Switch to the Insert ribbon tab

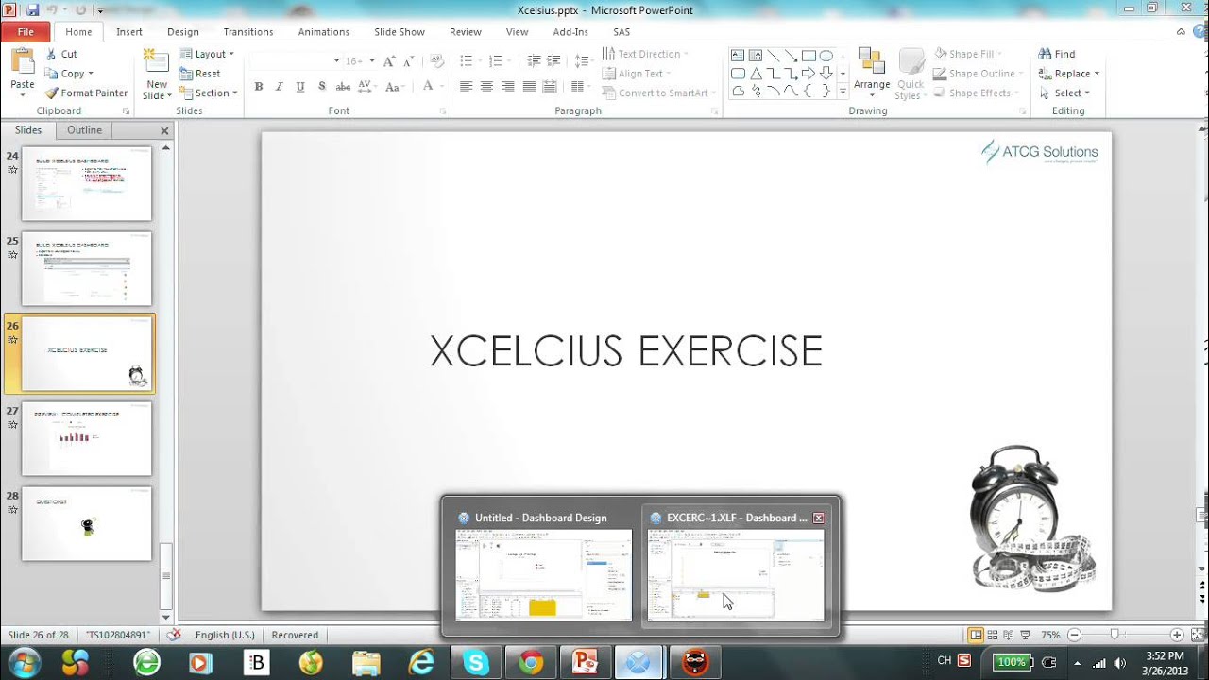coord(129,31)
